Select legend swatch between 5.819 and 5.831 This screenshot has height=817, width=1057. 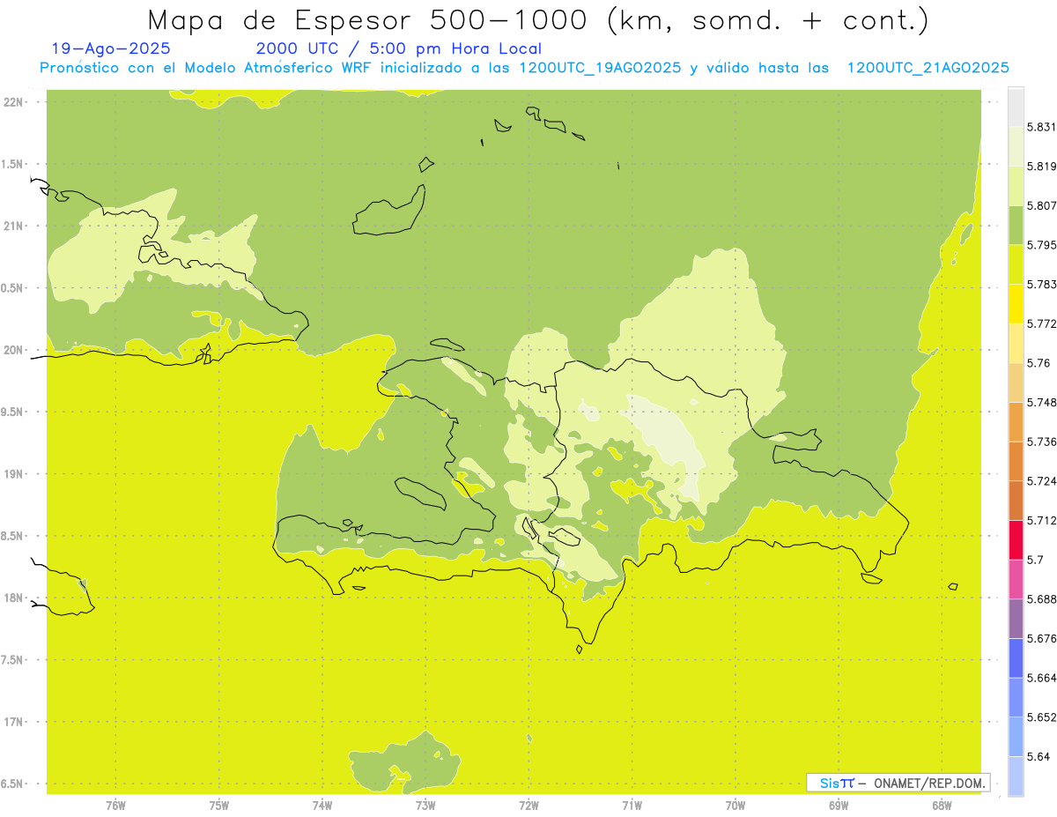pyautogui.click(x=1016, y=145)
